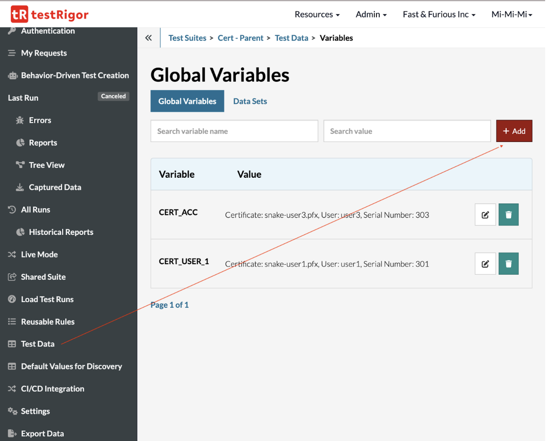546x441 pixels.
Task: Expand the Fast & Furious Inc dropdown
Action: pyautogui.click(x=439, y=14)
